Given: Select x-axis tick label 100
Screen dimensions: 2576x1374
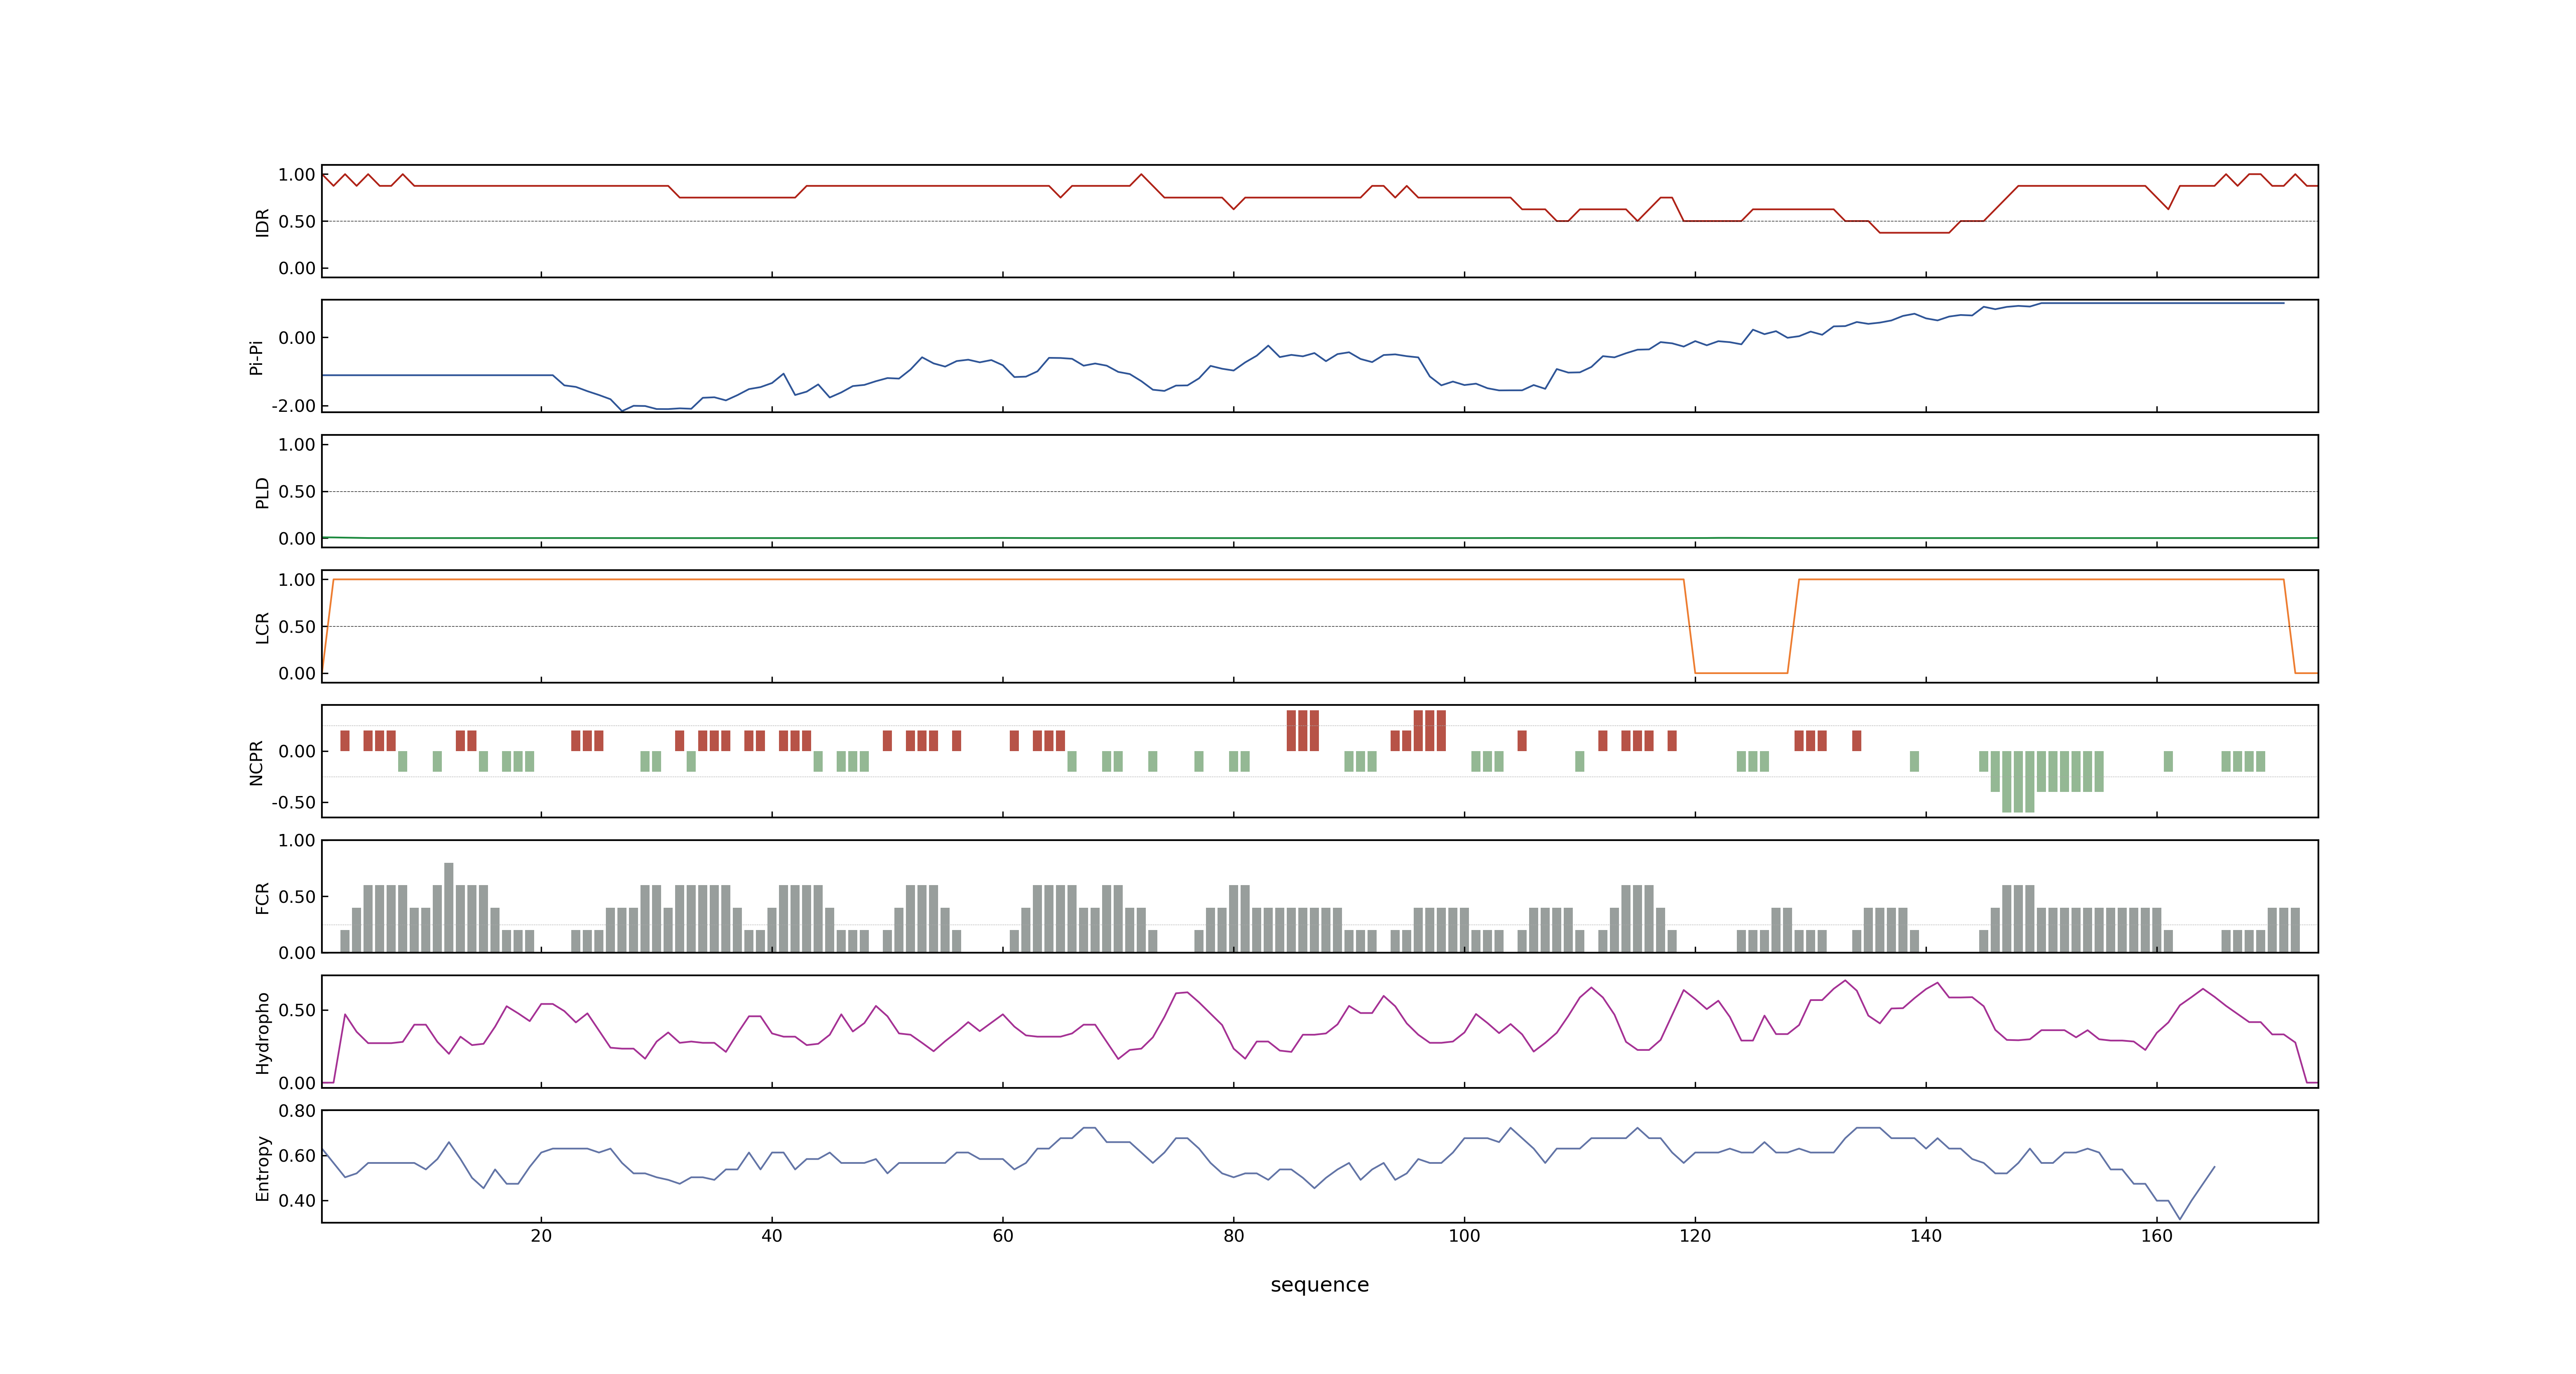Looking at the screenshot, I should click(x=1464, y=1235).
